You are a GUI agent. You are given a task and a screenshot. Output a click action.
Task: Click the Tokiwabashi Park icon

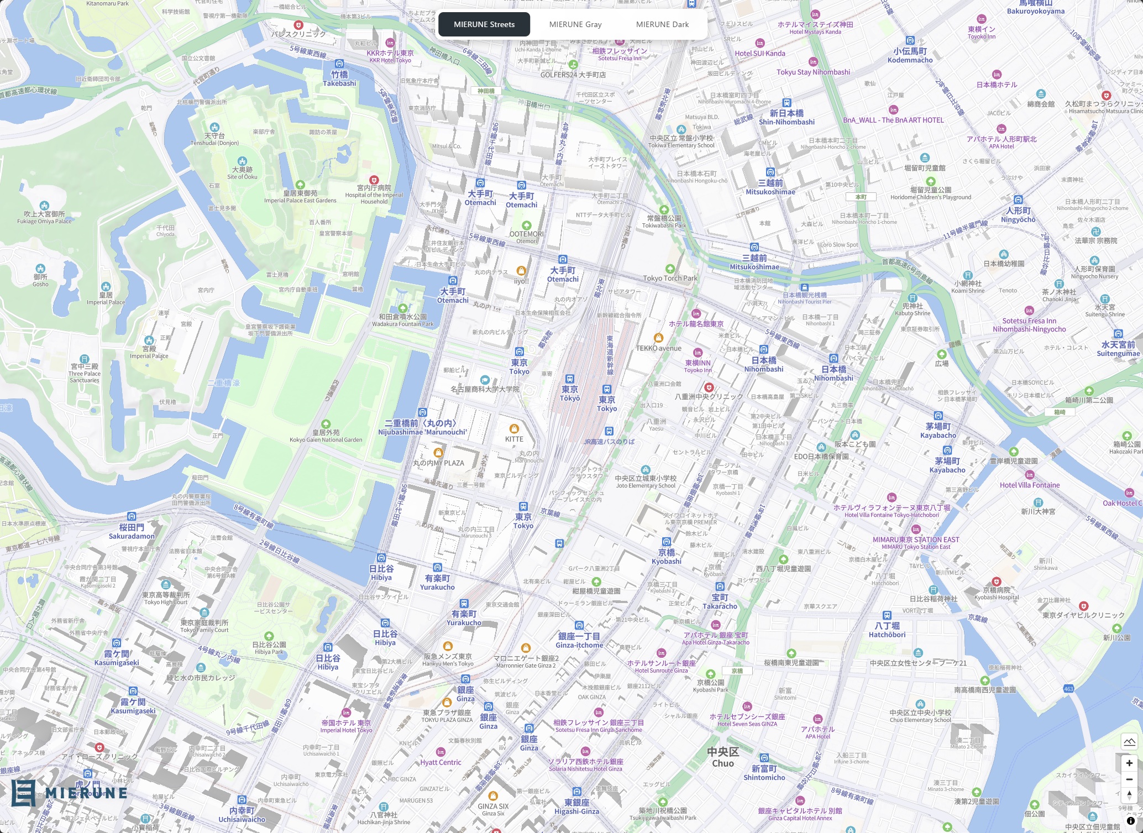[664, 210]
